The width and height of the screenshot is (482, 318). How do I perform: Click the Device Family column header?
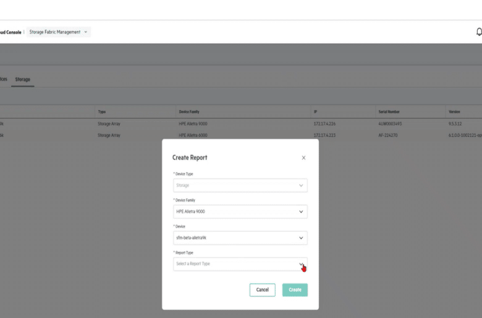[189, 112]
